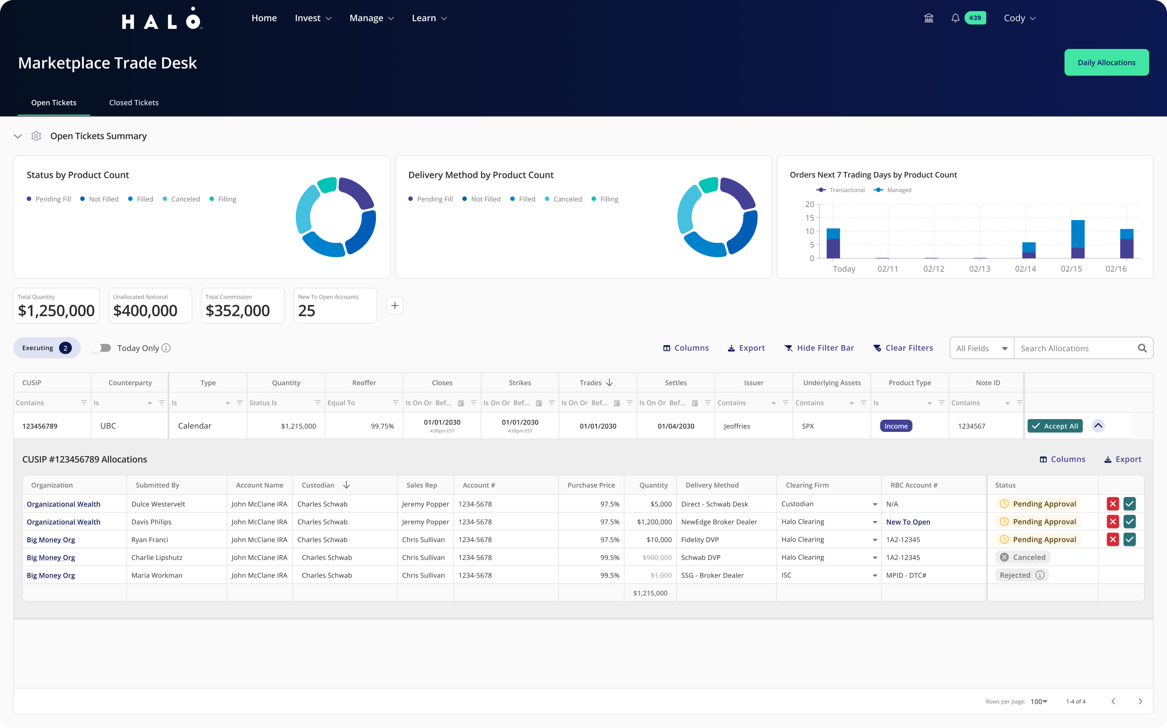Open Open Tickets Summary settings gear
The image size is (1167, 728).
point(36,136)
